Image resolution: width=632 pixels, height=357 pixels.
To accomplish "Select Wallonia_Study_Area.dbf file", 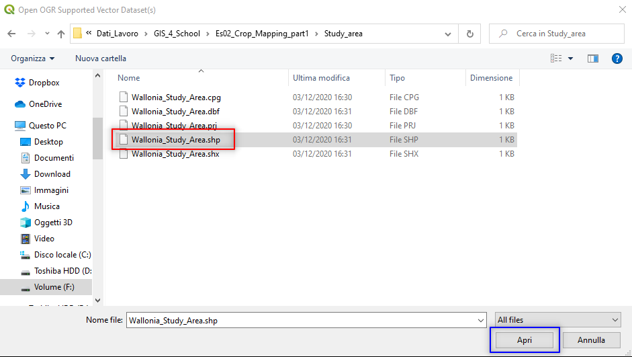I will click(x=175, y=112).
